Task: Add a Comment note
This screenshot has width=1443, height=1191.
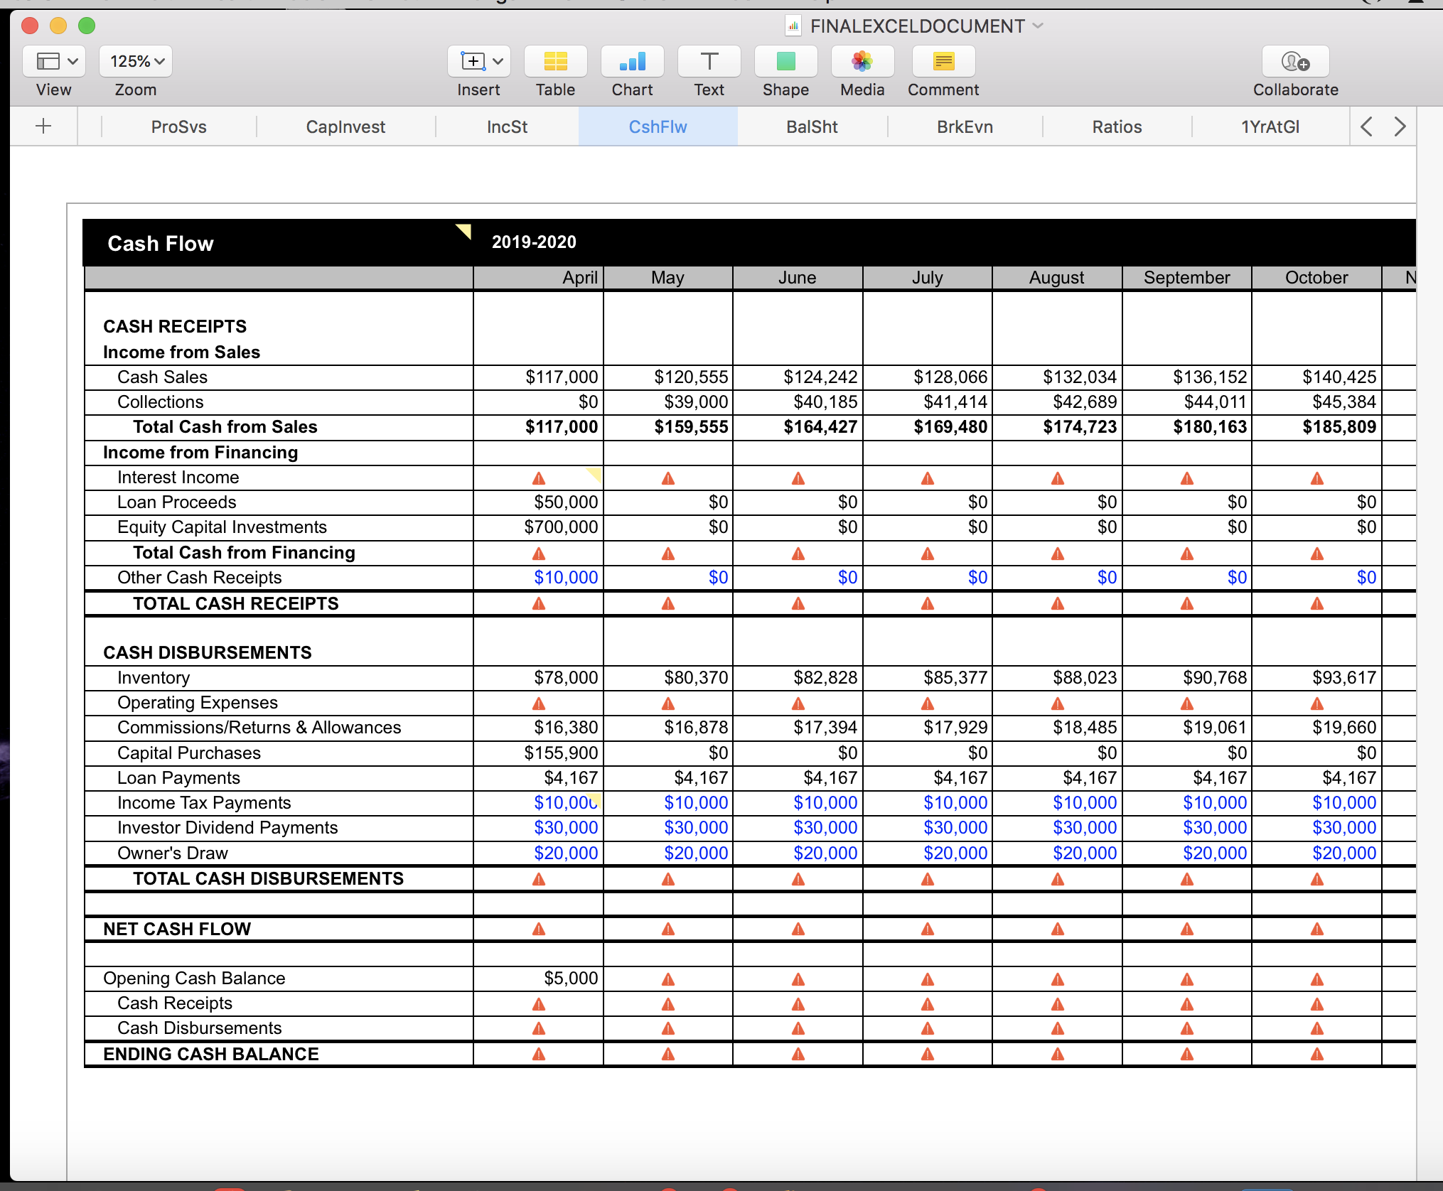Action: tap(943, 61)
